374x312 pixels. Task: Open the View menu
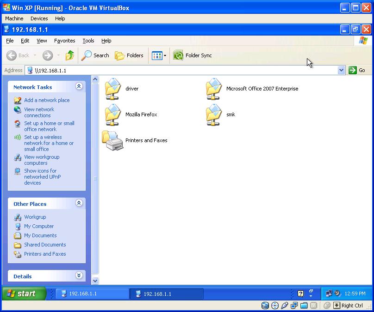42,41
